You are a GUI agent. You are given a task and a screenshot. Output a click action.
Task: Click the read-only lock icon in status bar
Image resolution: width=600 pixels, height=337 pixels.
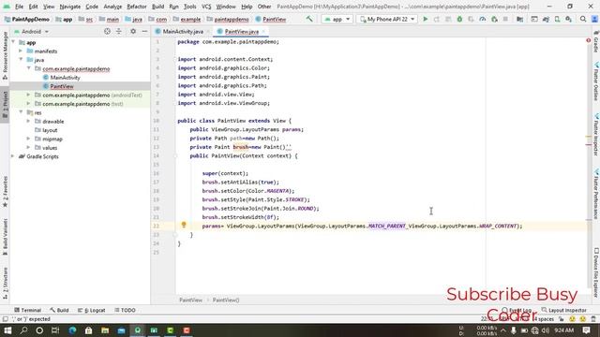(562, 319)
